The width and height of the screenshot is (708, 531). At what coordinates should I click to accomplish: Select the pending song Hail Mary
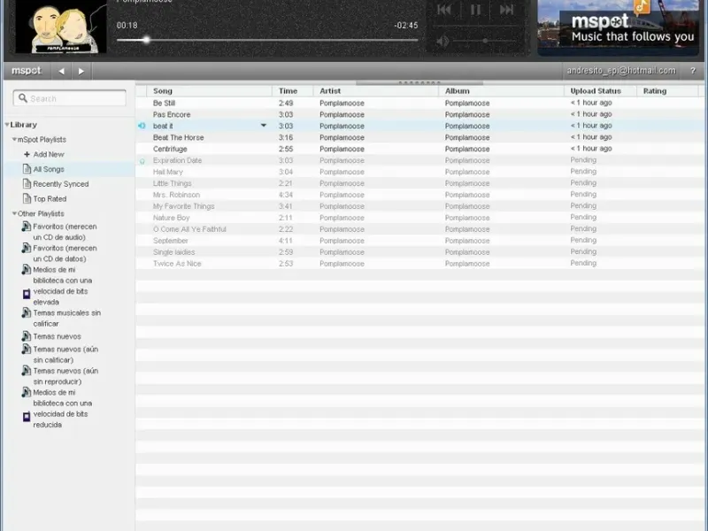click(168, 172)
